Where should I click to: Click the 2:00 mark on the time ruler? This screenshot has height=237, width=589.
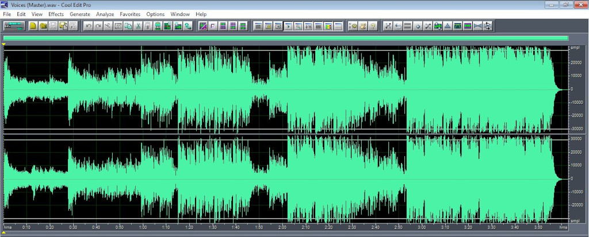[x=282, y=227]
